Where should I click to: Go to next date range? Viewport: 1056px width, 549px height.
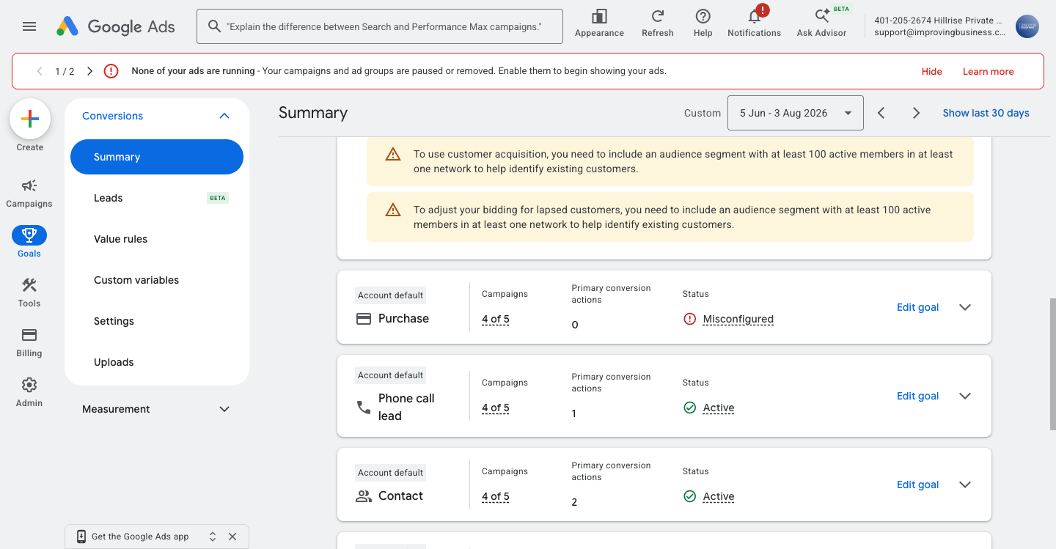916,113
